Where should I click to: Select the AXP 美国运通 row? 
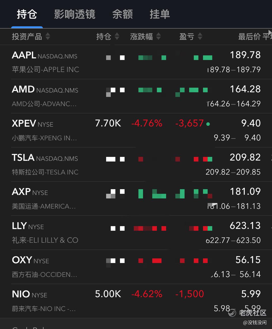pos(136,199)
